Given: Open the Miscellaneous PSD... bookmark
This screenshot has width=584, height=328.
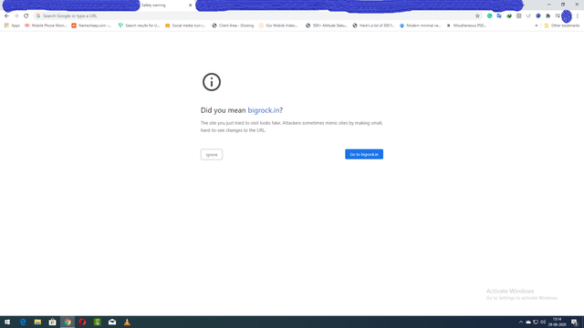Looking at the screenshot, I should tap(466, 26).
